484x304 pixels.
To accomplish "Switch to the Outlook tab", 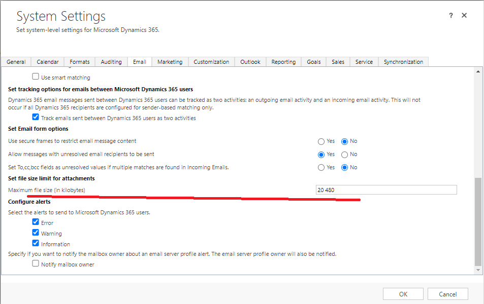I will click(250, 62).
